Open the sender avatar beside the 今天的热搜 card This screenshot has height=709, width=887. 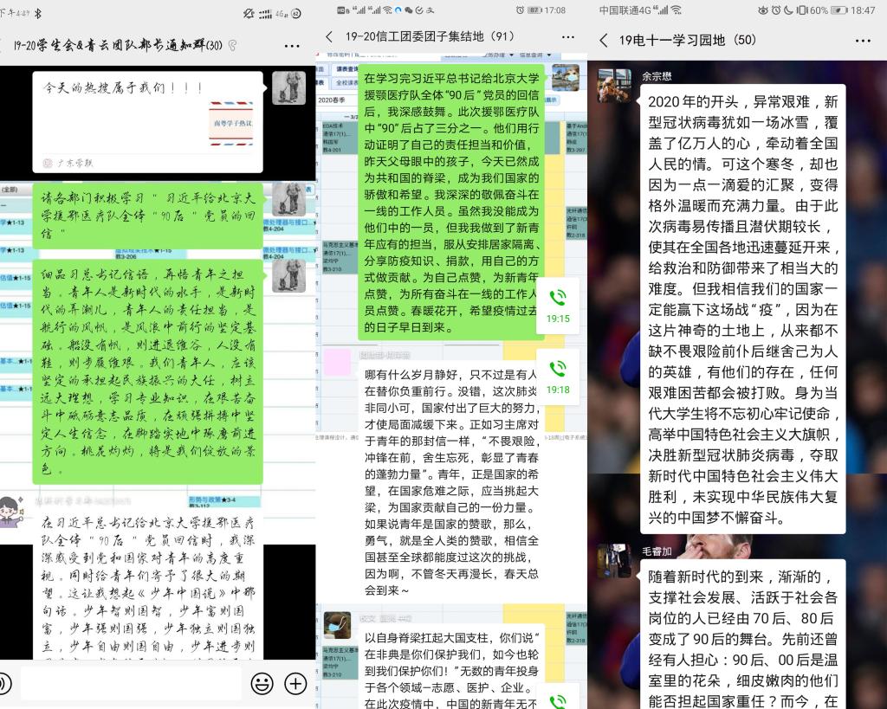(288, 87)
